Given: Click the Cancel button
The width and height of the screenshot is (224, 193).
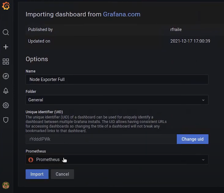Looking at the screenshot, I should pos(62,174).
